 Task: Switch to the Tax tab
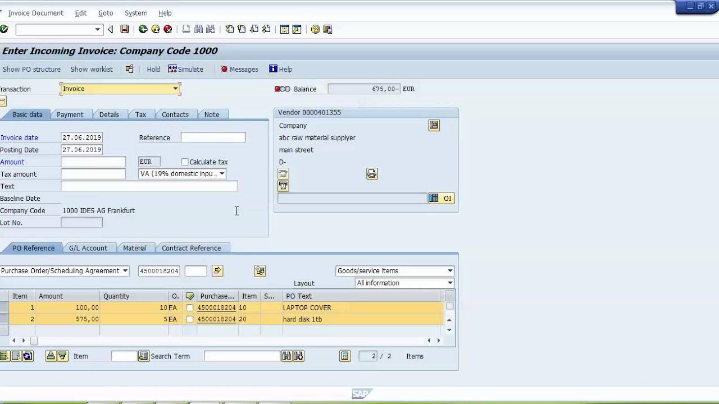(x=140, y=114)
